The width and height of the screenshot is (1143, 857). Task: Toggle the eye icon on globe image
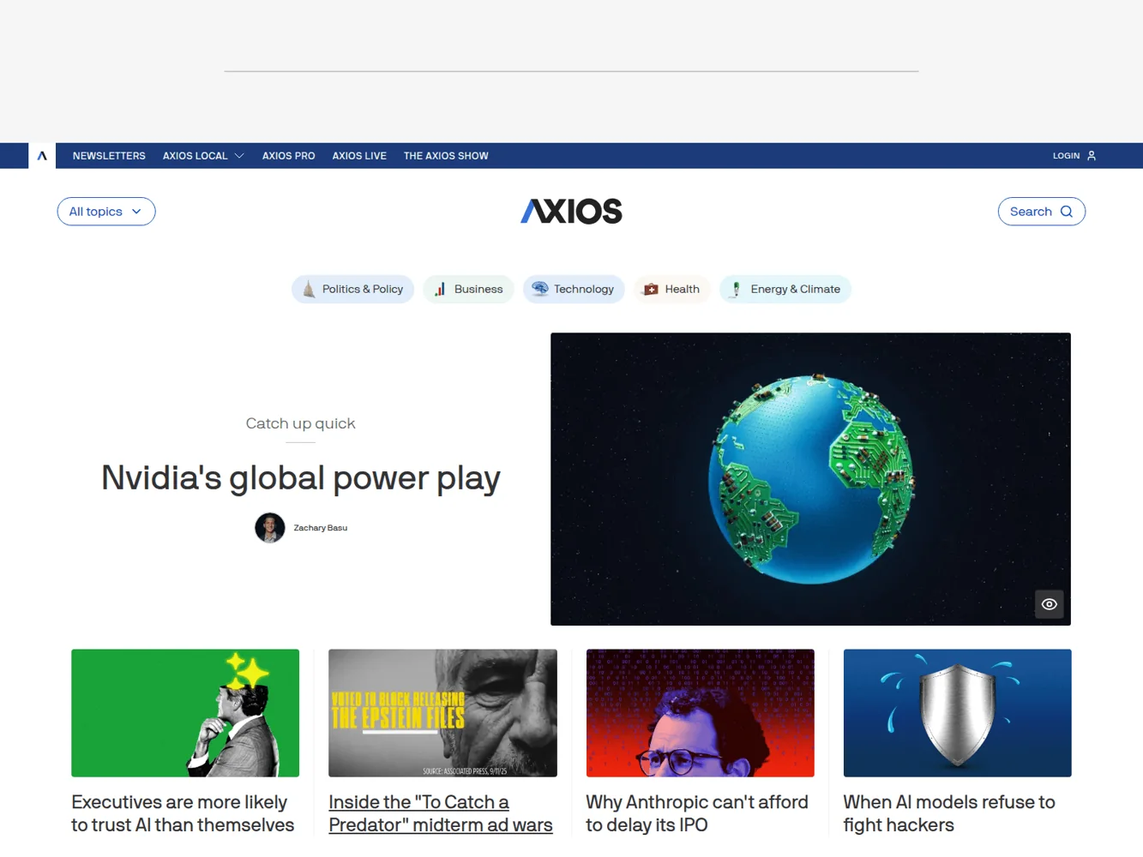pyautogui.click(x=1050, y=604)
